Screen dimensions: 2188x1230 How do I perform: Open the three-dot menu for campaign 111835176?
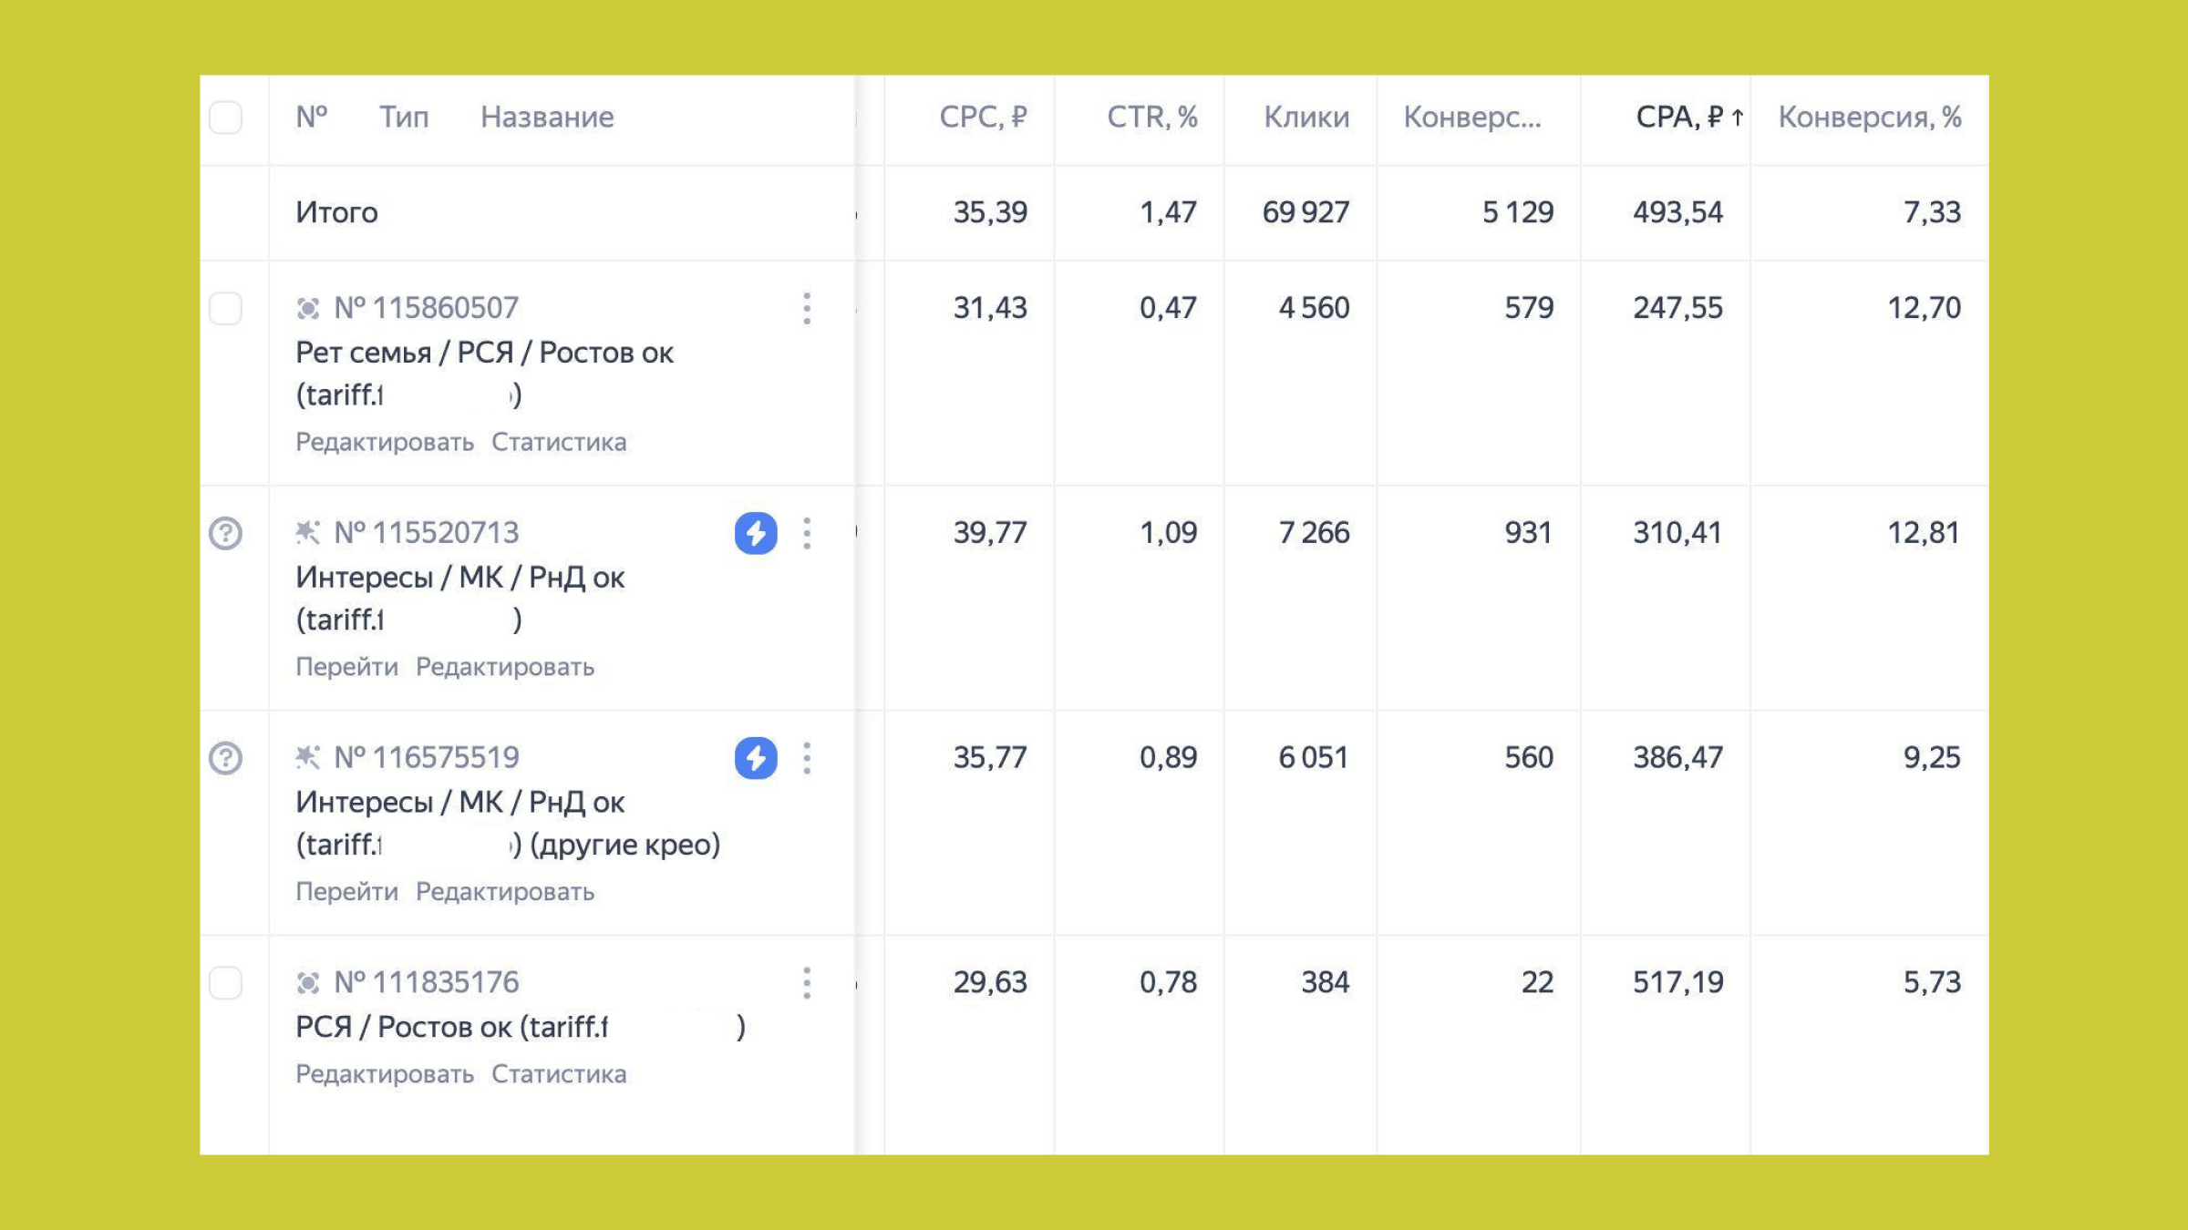tap(807, 983)
